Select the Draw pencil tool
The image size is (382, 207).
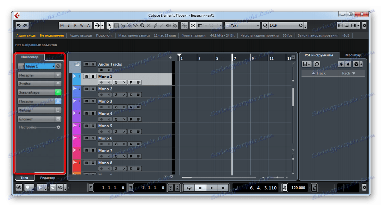pyautogui.click(x=156, y=25)
